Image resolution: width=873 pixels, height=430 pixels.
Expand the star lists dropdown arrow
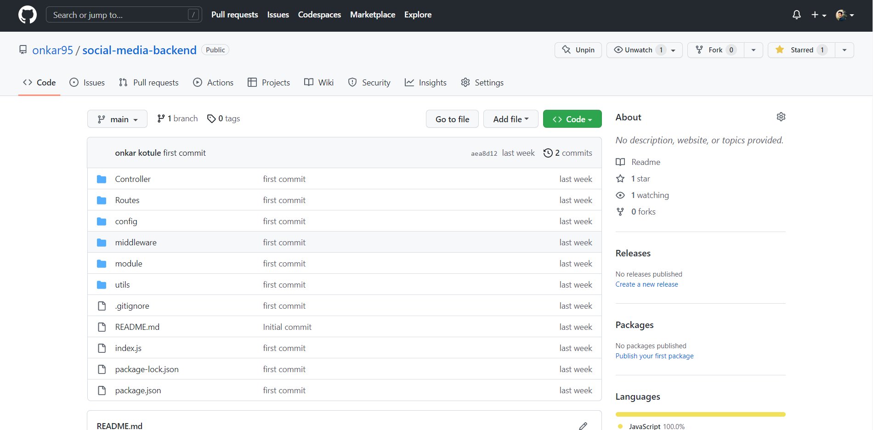coord(845,50)
